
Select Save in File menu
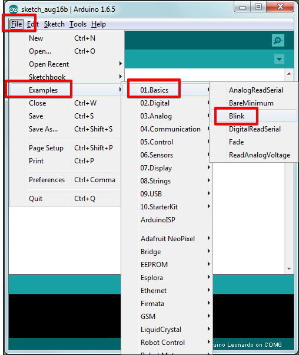pyautogui.click(x=66, y=116)
